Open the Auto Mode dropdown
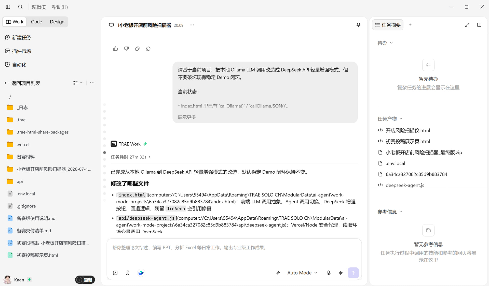The height and width of the screenshot is (286, 489). tap(302, 273)
